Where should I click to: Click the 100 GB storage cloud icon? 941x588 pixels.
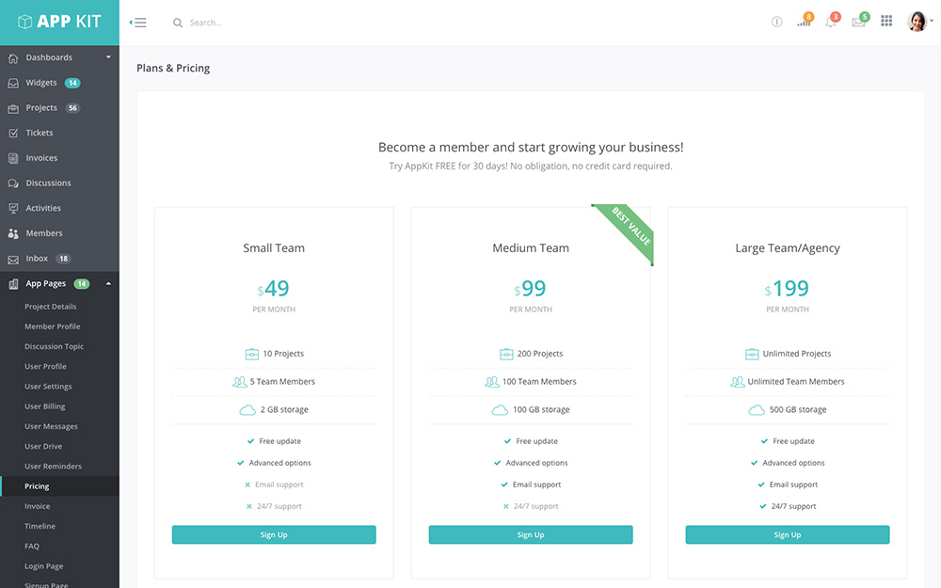click(500, 410)
